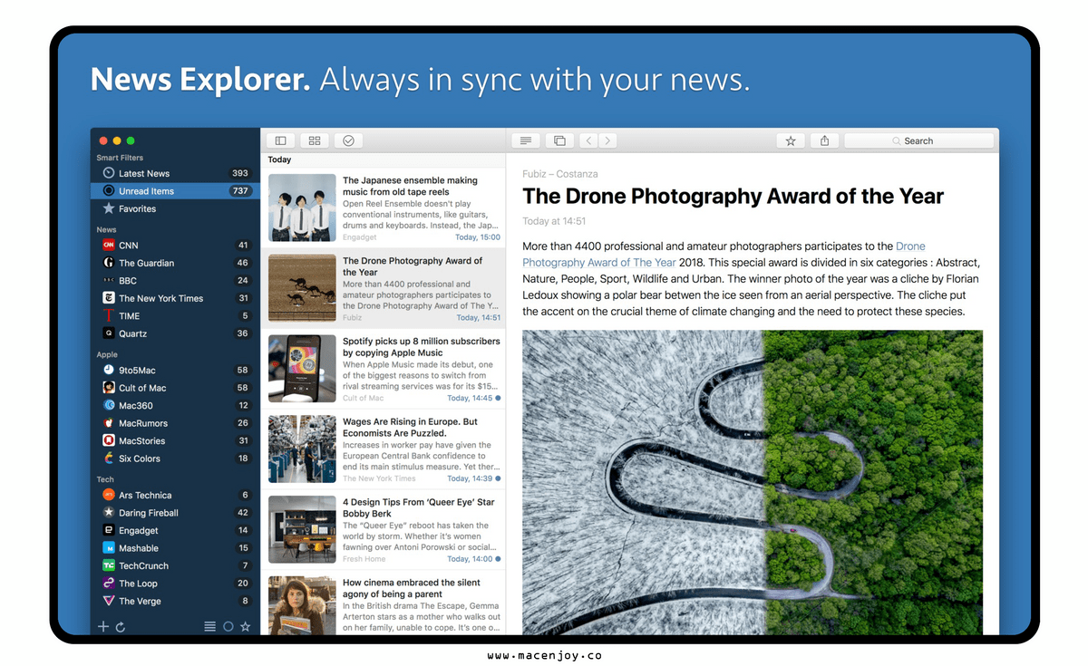
Task: Click the article title The Drone Photography Award
Action: pos(733,197)
